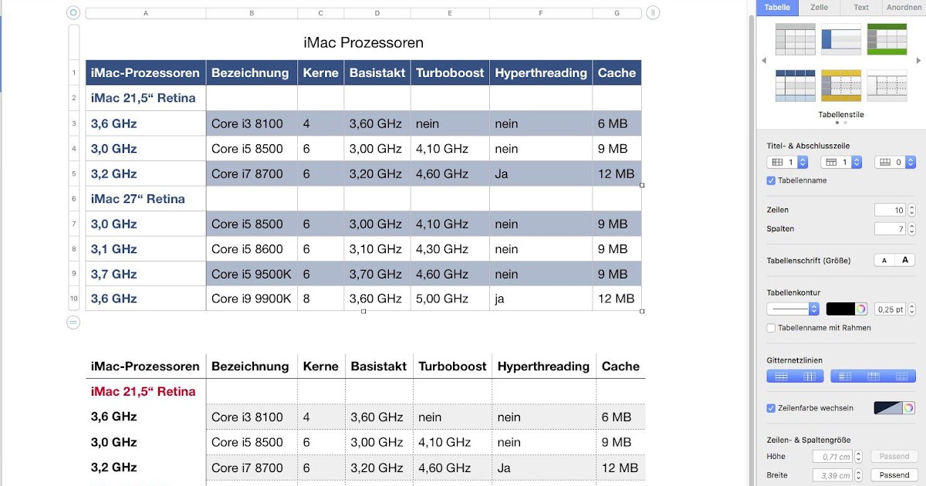Select column G header

click(617, 12)
